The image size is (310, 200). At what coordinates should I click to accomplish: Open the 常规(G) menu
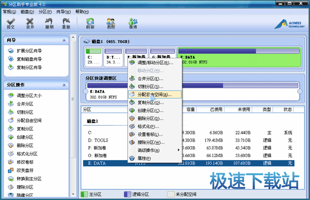(x=9, y=12)
